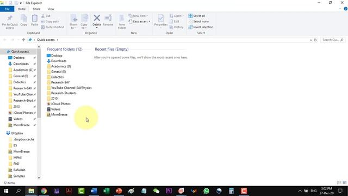Image resolution: width=348 pixels, height=196 pixels.
Task: Select PhD folder in navigation pane
Action: point(16,164)
